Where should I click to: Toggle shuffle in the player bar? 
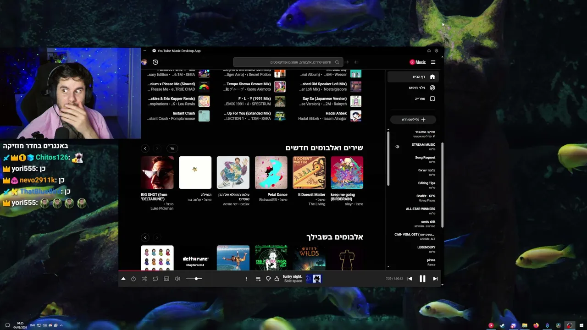click(144, 279)
